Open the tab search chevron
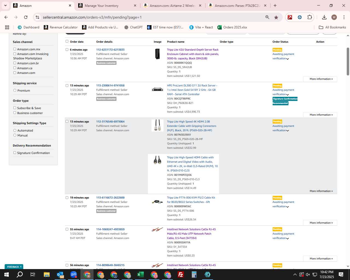 coord(5,5)
